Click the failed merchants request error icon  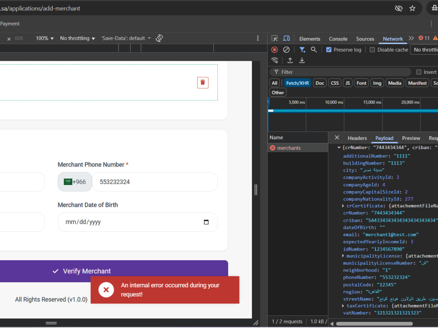click(x=272, y=148)
